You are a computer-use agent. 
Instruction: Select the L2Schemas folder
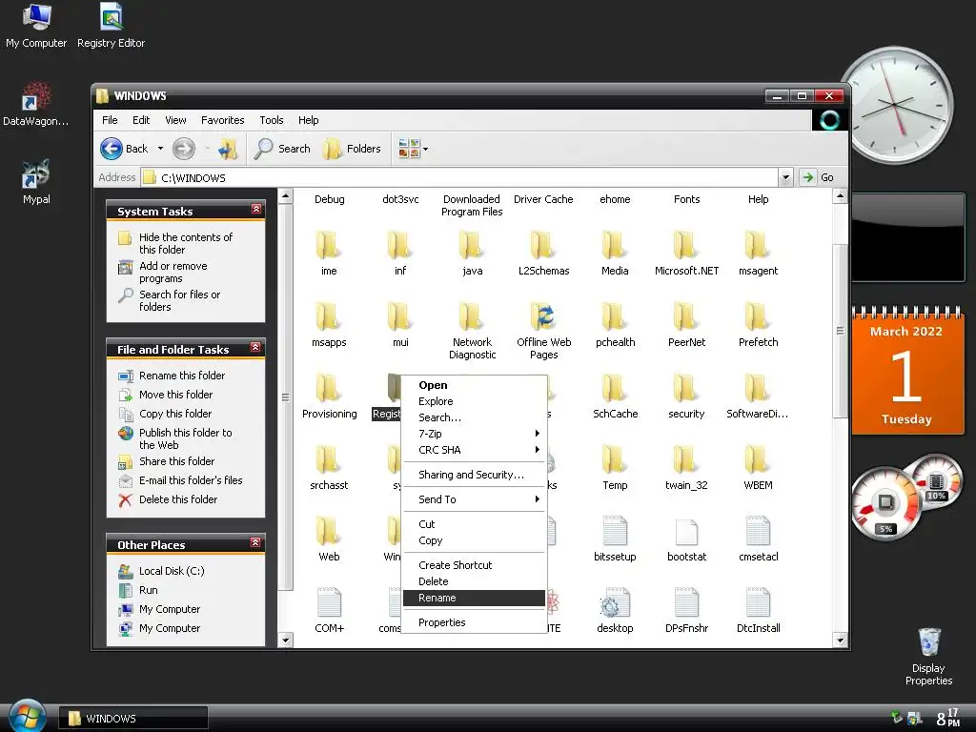(x=543, y=254)
